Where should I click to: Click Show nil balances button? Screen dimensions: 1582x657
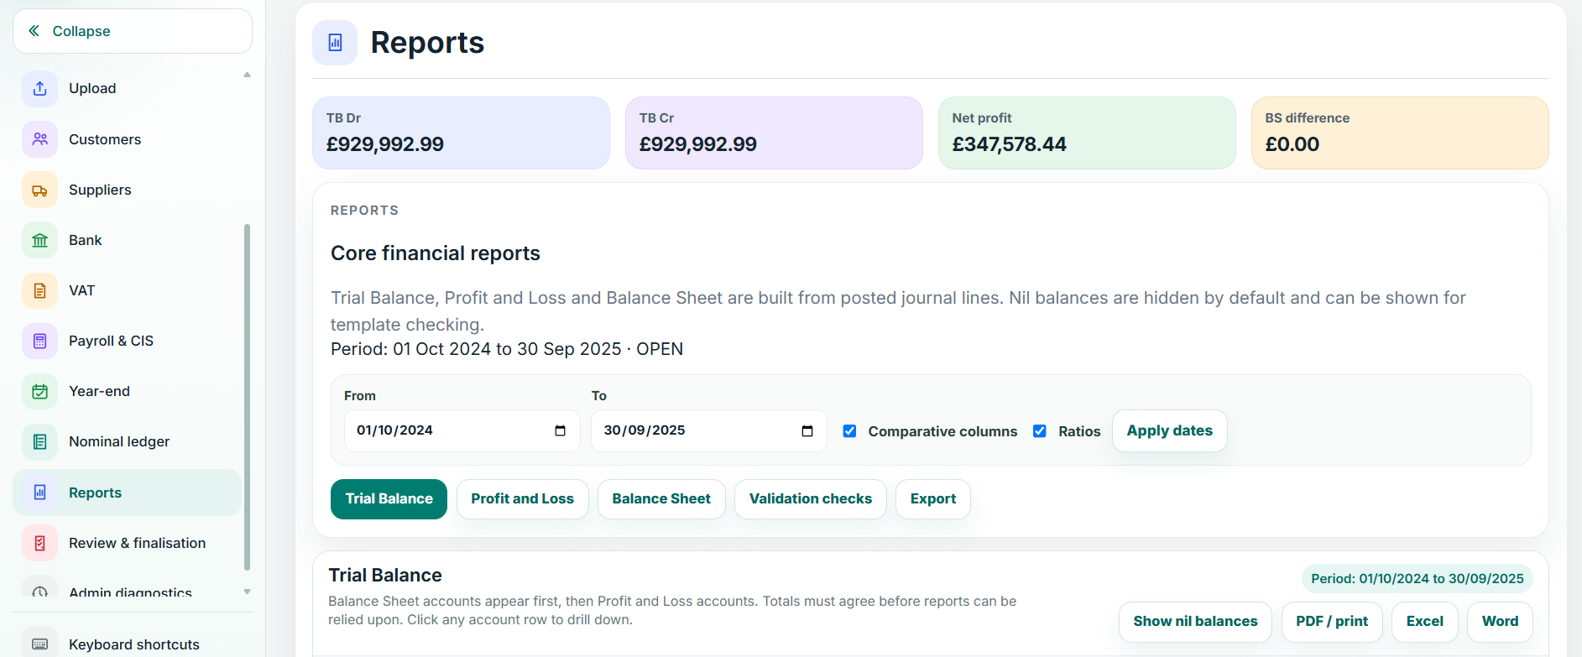tap(1195, 622)
